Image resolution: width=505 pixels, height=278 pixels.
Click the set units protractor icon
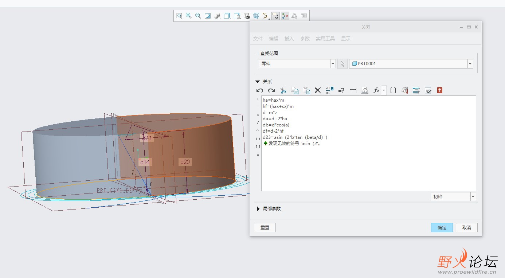click(x=365, y=90)
